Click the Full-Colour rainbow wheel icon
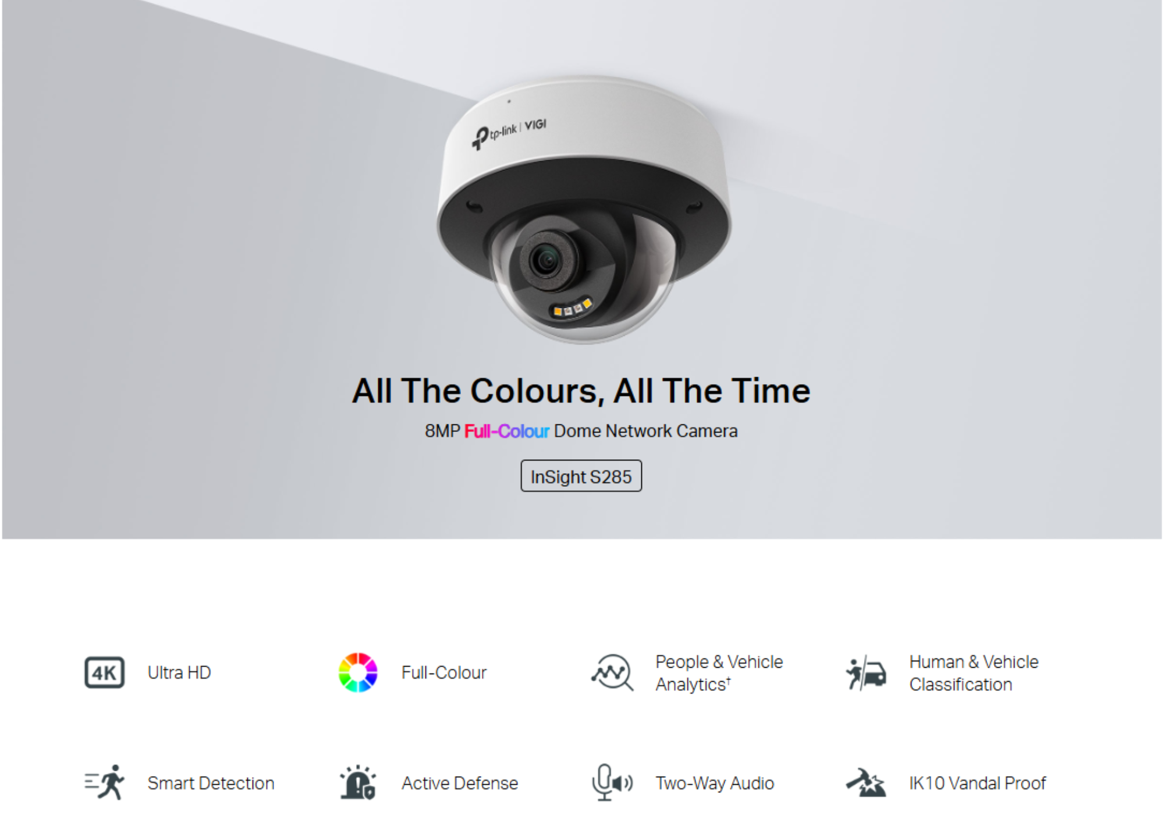This screenshot has height=815, width=1164. tap(358, 672)
